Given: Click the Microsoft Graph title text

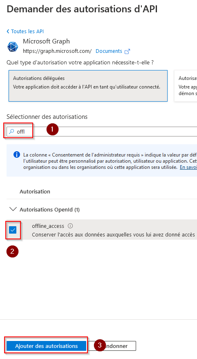Looking at the screenshot, I should 46,41.
